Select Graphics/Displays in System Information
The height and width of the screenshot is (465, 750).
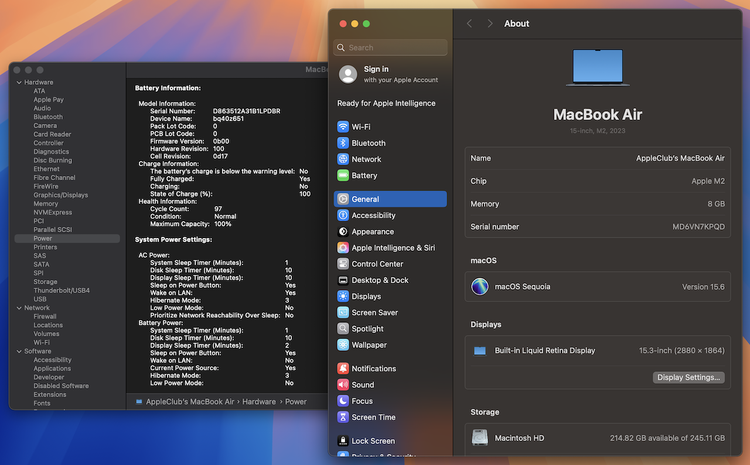coord(60,195)
